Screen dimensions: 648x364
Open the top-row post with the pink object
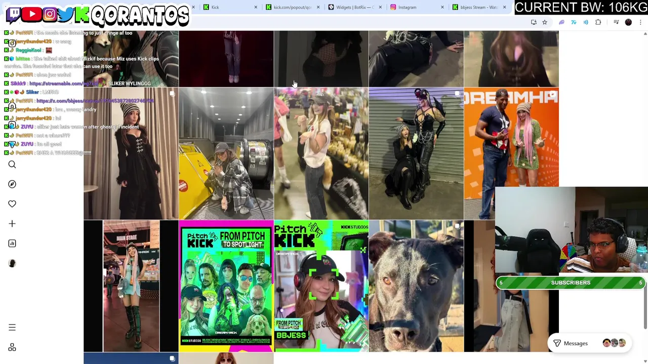pos(511,59)
